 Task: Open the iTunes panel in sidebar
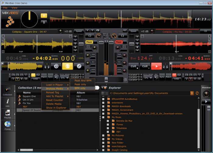coord(8,126)
